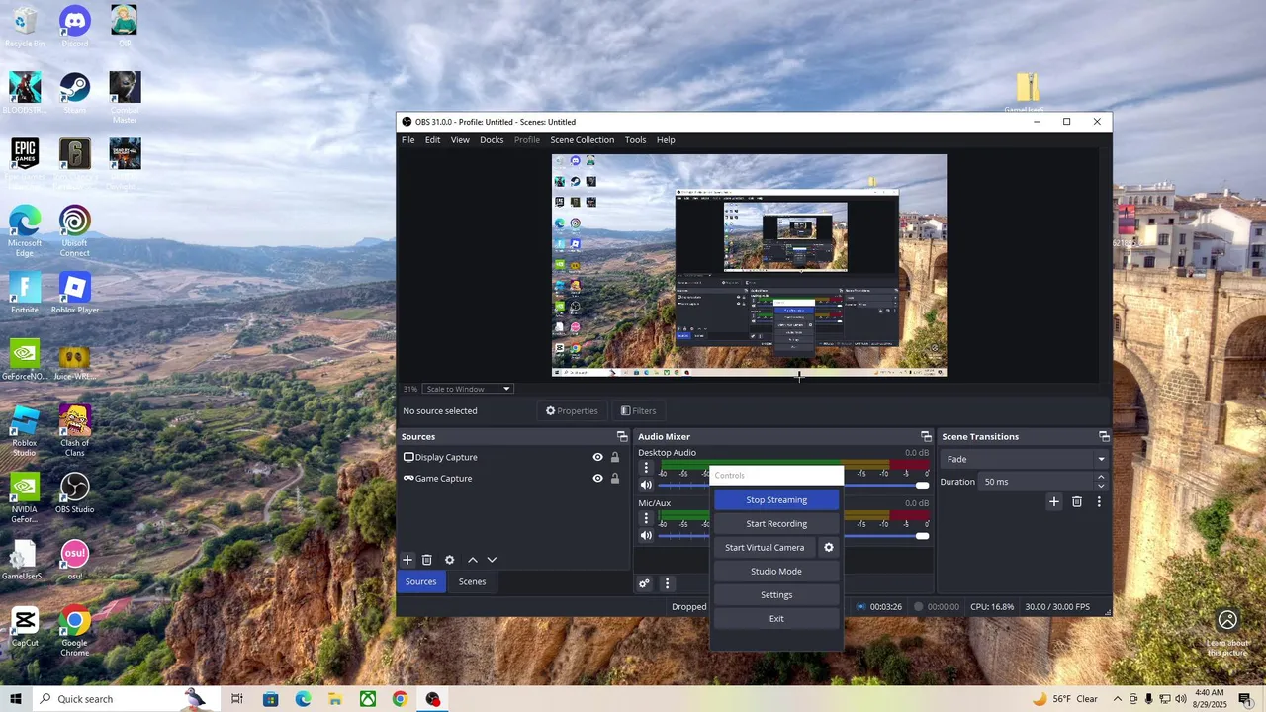Open GeForce NOW desktop shortcut
Screen dimensions: 1266x712
click(x=25, y=360)
